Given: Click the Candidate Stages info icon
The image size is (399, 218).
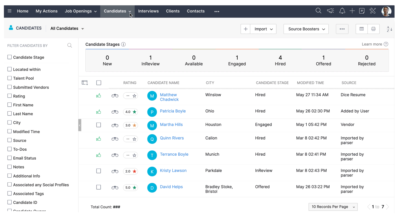Looking at the screenshot, I should click(x=123, y=44).
